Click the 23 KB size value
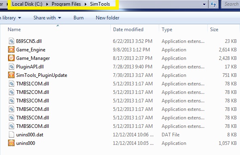Screen dimensions: 240x155 point(231,41)
